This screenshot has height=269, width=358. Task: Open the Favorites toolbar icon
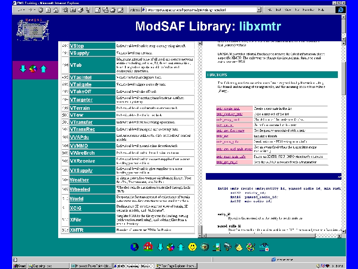pyautogui.click(x=73, y=10)
